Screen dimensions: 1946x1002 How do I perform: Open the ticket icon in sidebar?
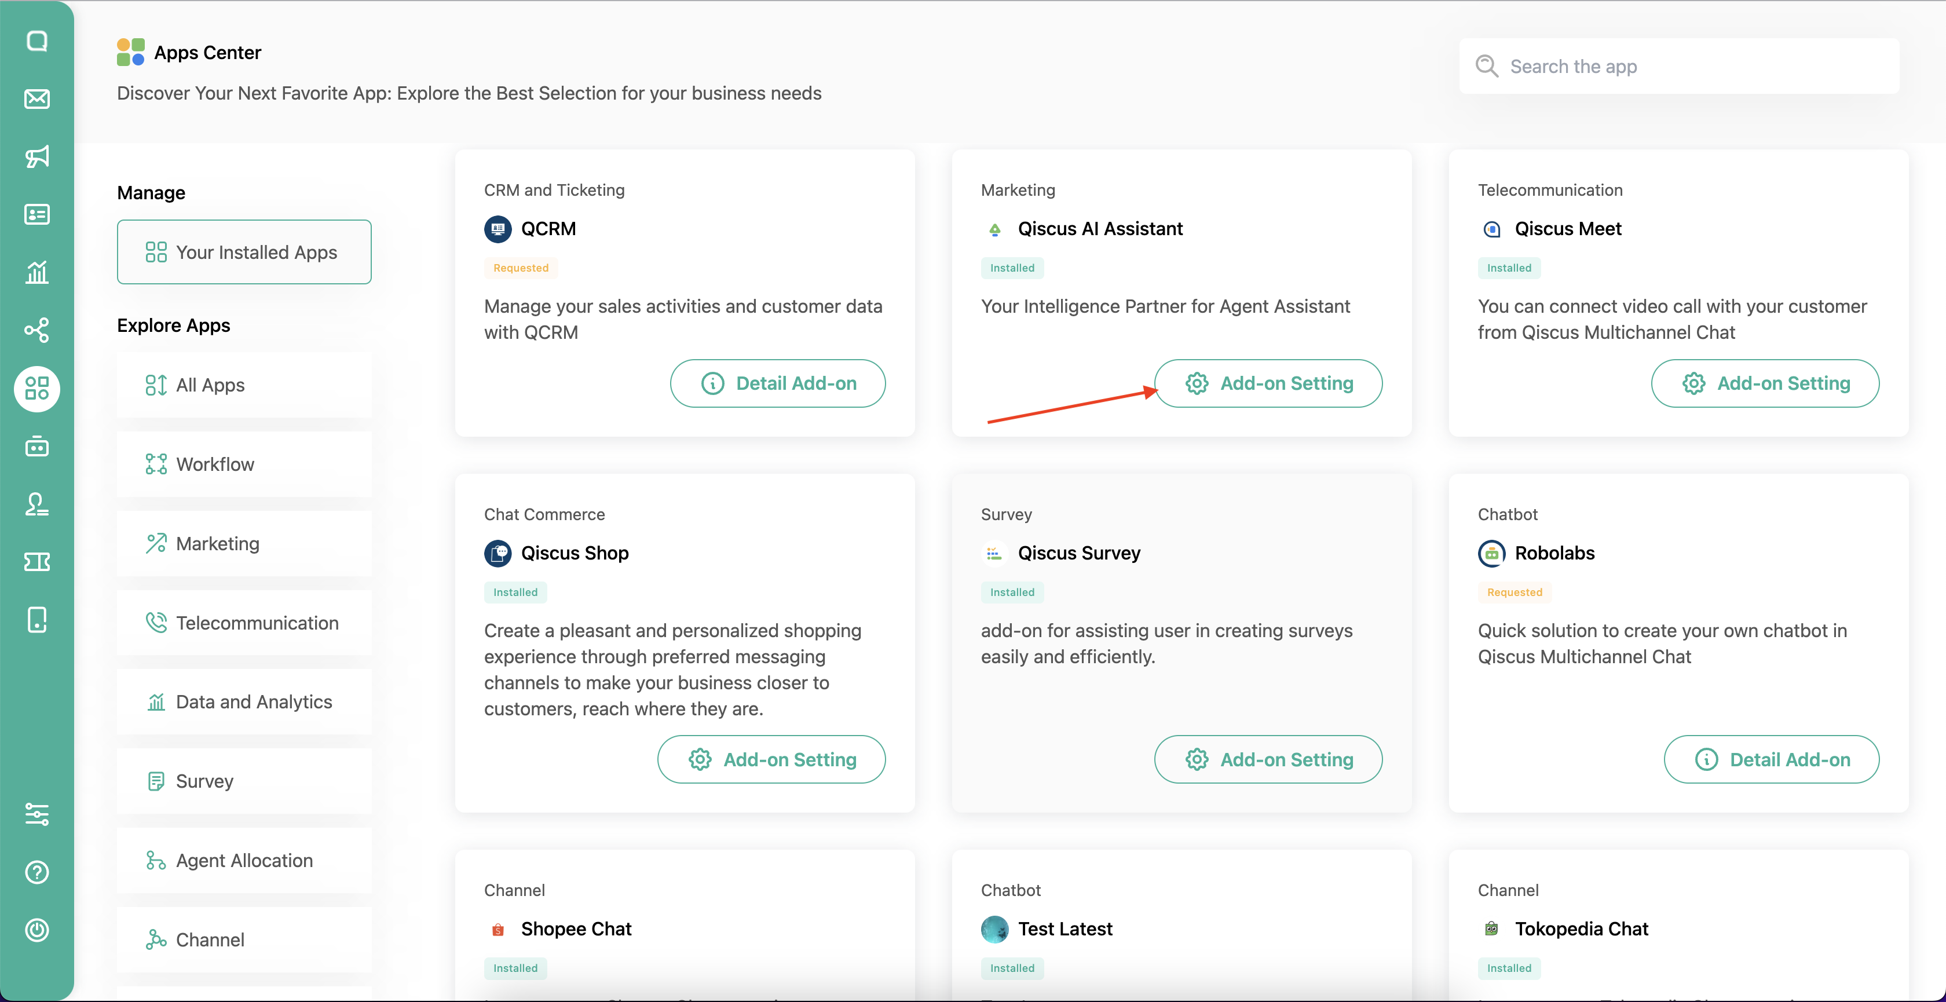pos(37,561)
